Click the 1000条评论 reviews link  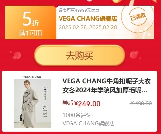77,115
